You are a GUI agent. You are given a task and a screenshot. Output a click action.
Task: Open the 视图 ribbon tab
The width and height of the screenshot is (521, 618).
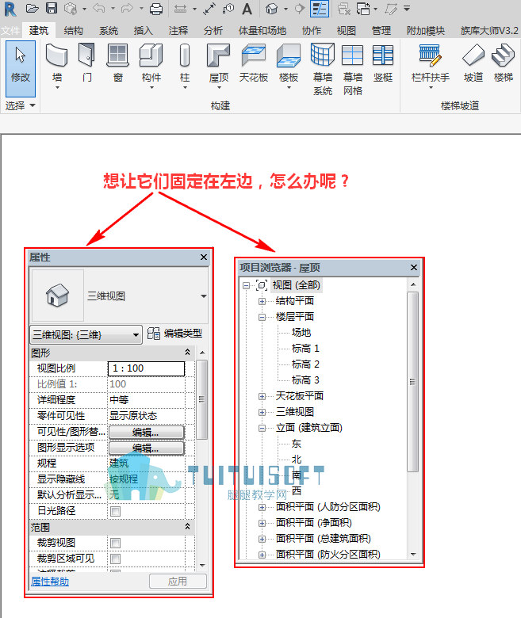(x=347, y=30)
